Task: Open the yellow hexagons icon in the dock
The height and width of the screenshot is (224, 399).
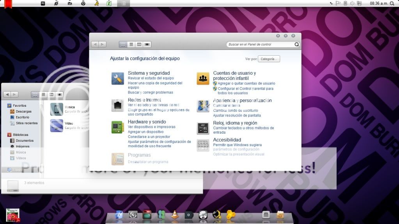Action: tap(231, 215)
